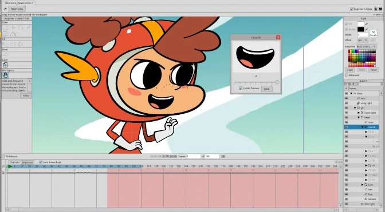Close the mouth preview popup
This screenshot has height=212, width=385.
coord(278,38)
